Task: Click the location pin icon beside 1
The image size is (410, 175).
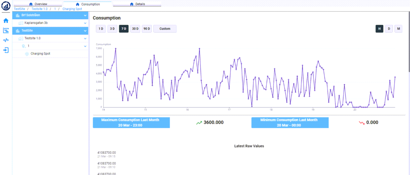Action: click(24, 46)
